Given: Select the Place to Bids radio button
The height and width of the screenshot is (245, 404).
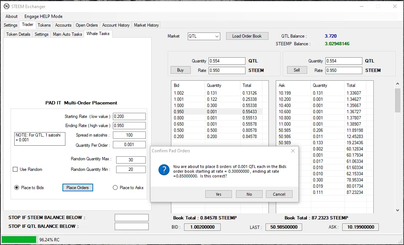Looking at the screenshot, I should 16,188.
